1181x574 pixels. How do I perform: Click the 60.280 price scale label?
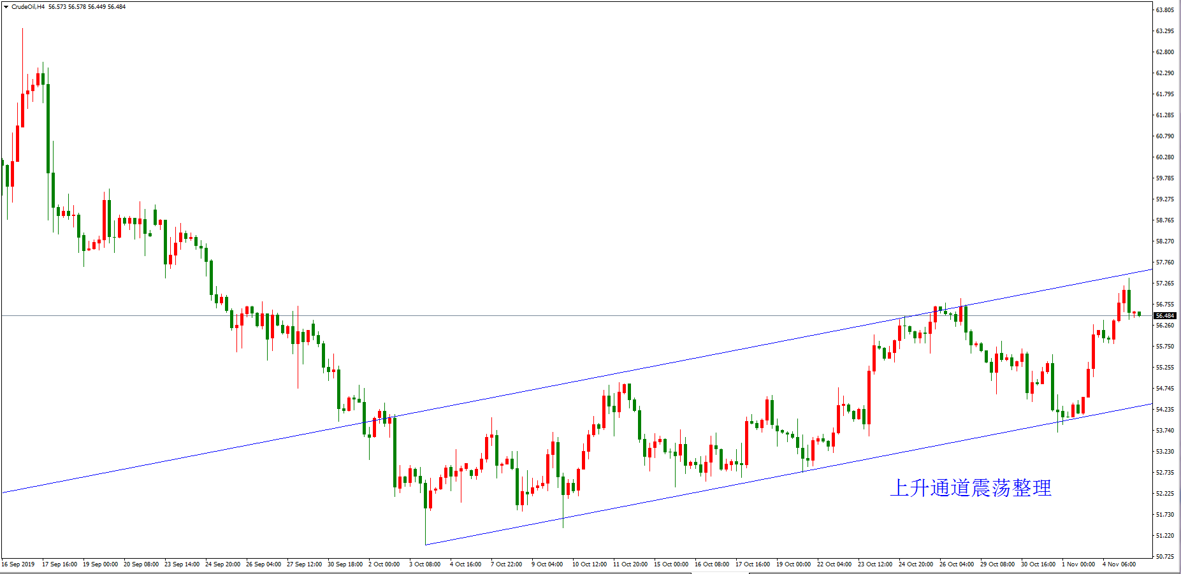pyautogui.click(x=1165, y=157)
